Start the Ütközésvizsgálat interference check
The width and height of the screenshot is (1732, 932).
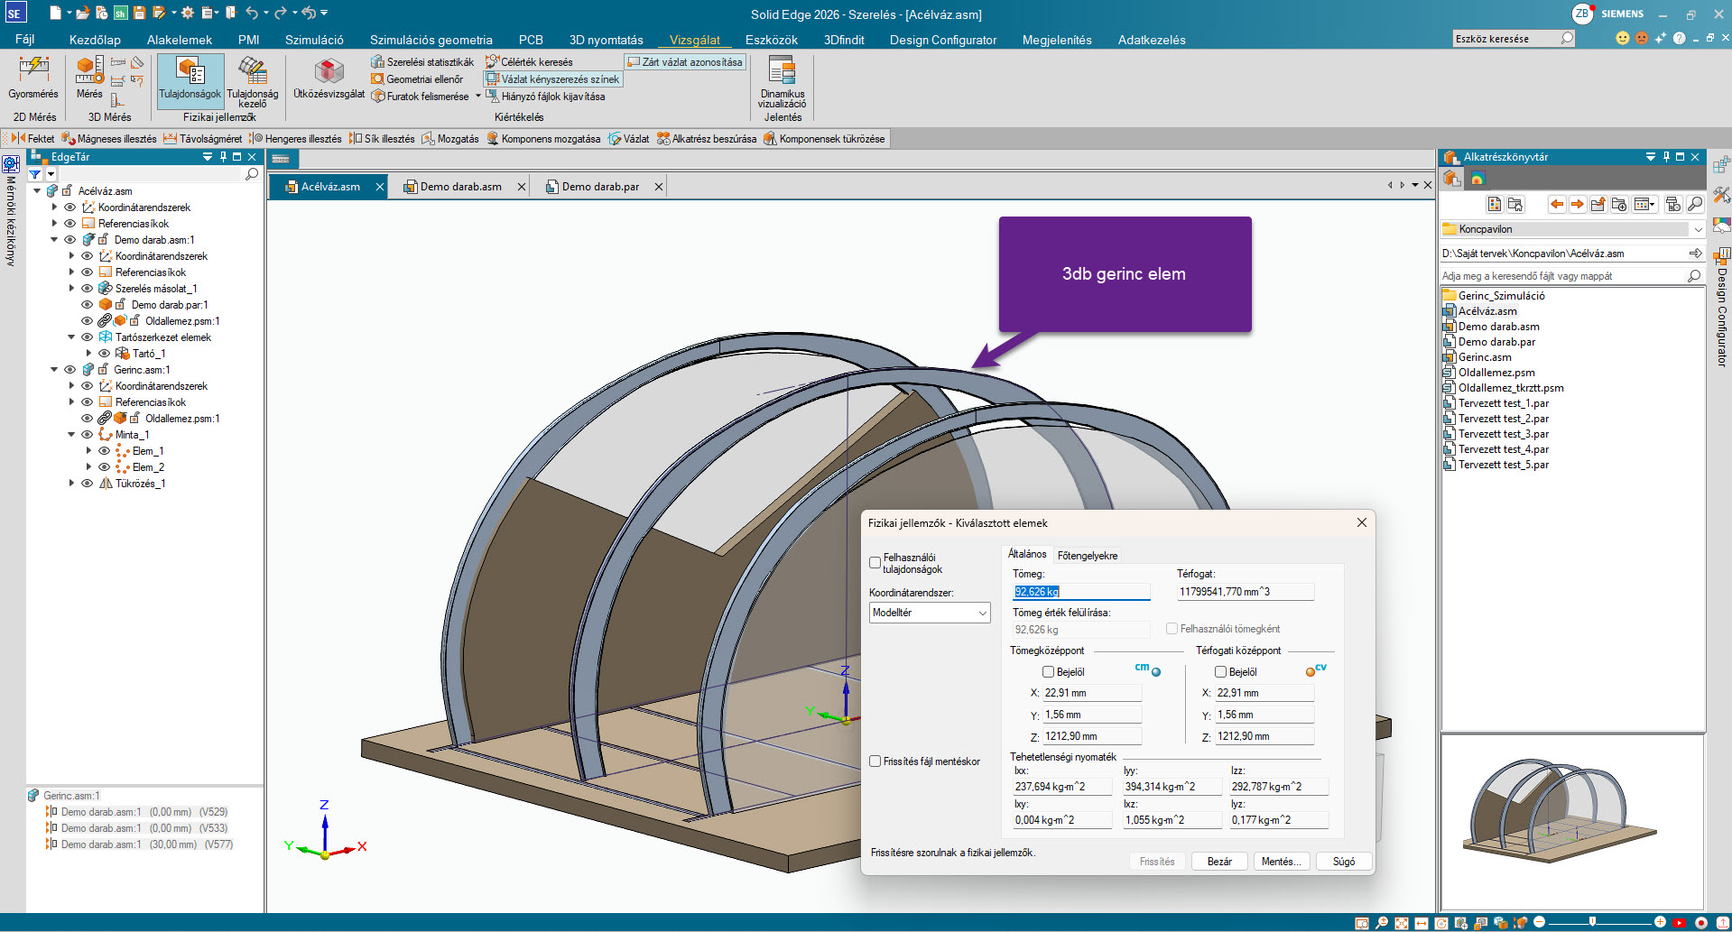pos(329,78)
